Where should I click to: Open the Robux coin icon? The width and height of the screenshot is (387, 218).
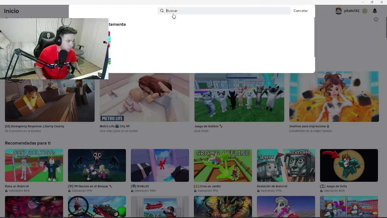pyautogui.click(x=365, y=11)
